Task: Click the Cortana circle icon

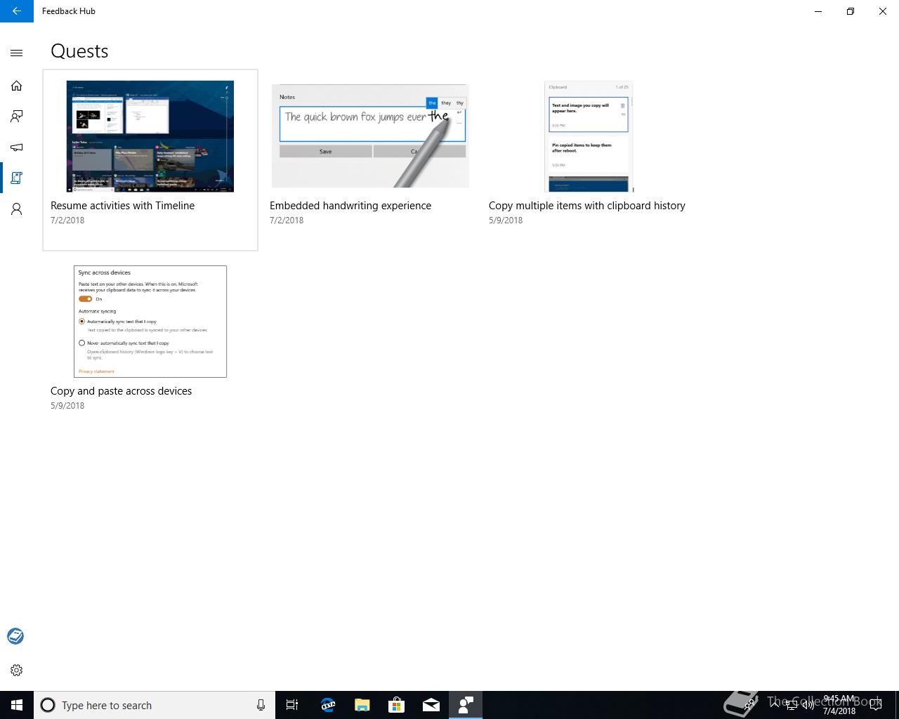Action: pyautogui.click(x=48, y=705)
